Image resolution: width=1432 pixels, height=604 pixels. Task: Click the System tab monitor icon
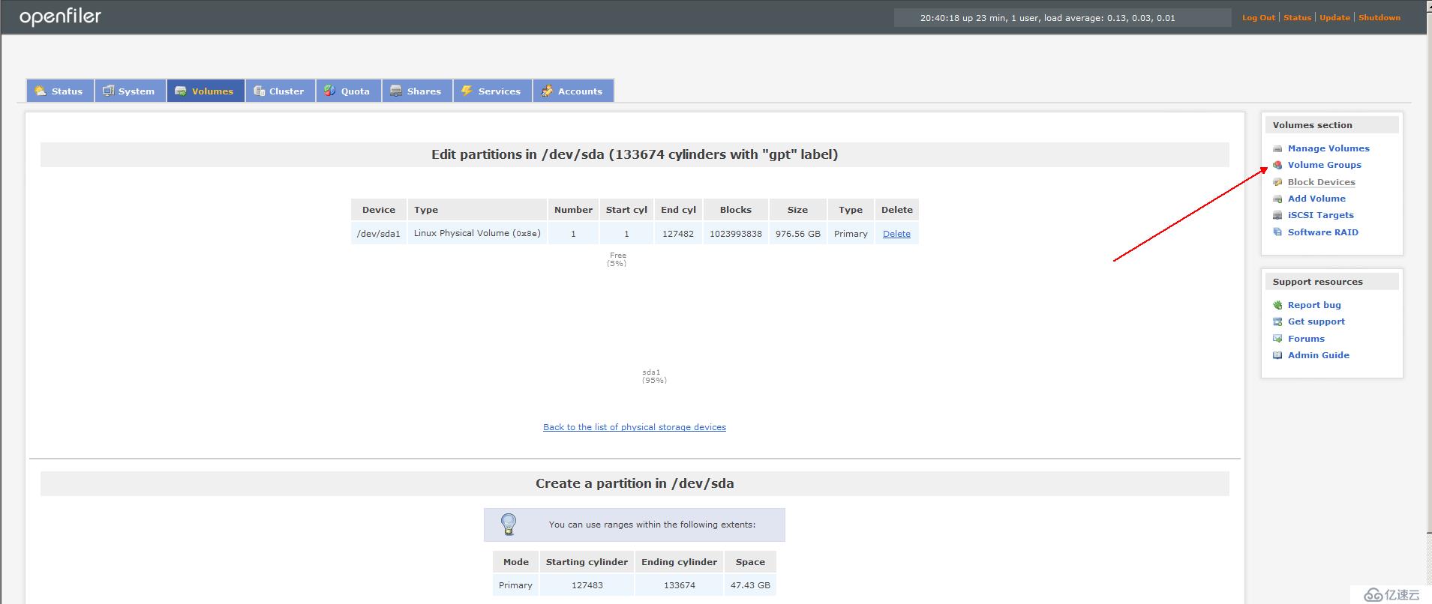pos(108,91)
